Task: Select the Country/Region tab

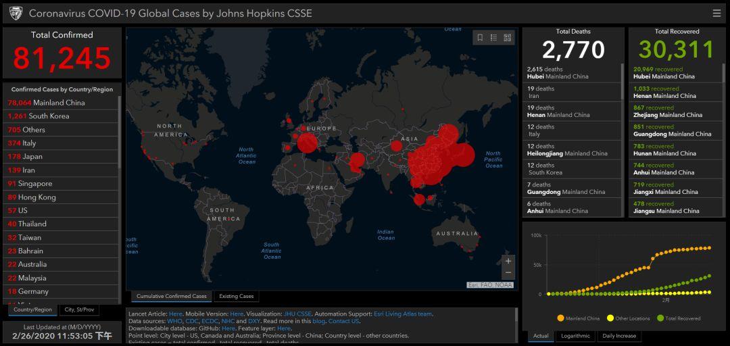Action: coord(32,310)
